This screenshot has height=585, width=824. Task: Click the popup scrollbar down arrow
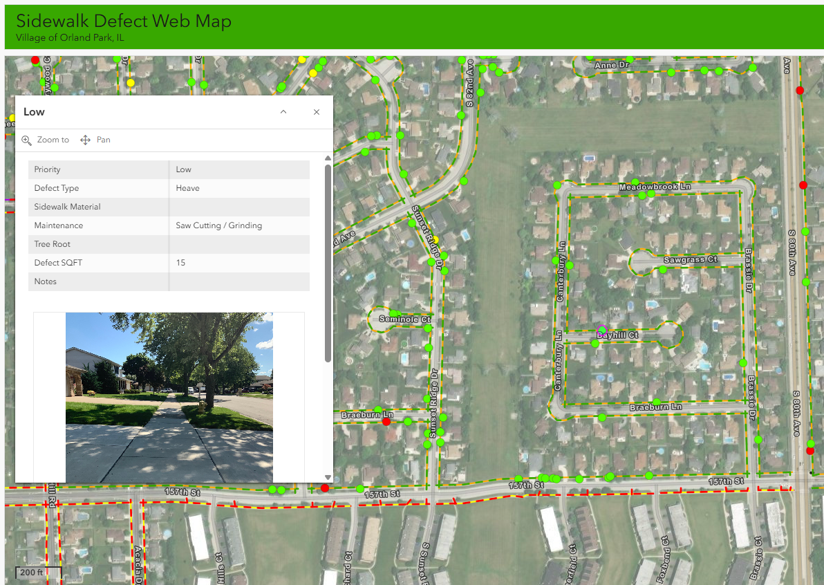[328, 477]
